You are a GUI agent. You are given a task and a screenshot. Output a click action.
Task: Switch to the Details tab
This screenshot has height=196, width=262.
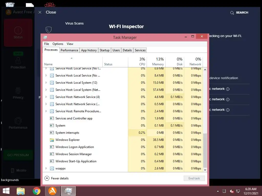pyautogui.click(x=127, y=50)
